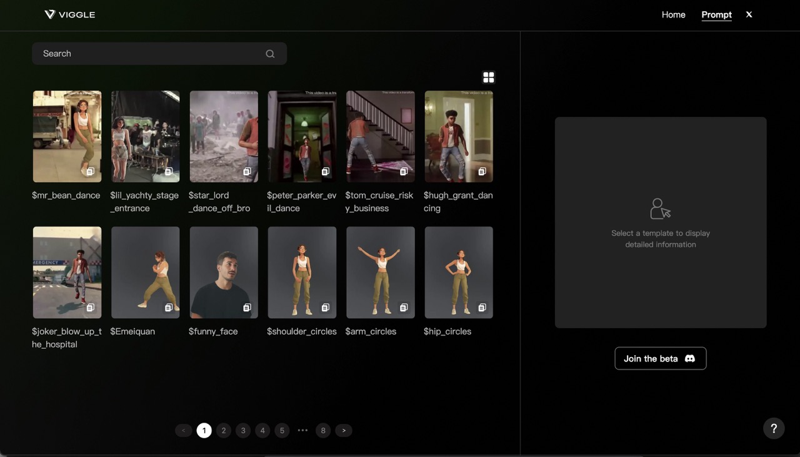Click the video icon on $arm_circles thumbnail
Viewport: 800px width, 457px height.
click(403, 307)
